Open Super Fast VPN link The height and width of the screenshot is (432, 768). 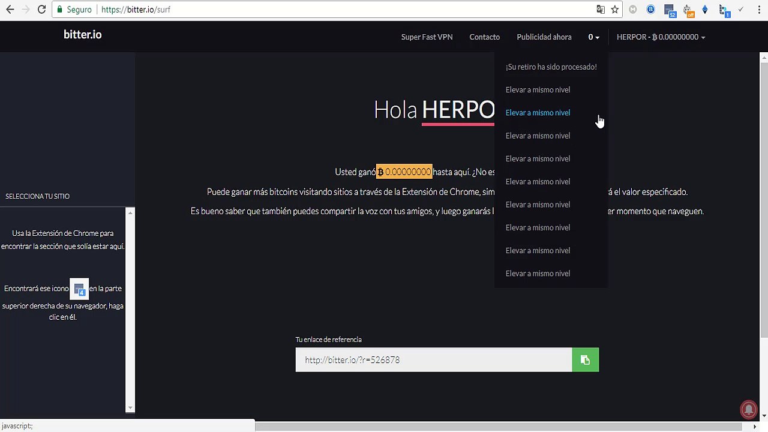tap(427, 37)
